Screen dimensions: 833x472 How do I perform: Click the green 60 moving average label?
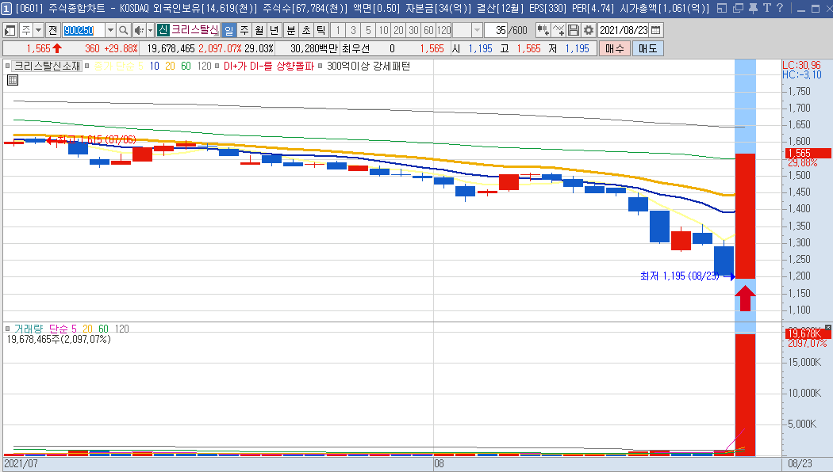tap(186, 67)
